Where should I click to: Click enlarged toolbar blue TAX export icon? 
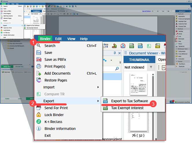[x=140, y=46]
